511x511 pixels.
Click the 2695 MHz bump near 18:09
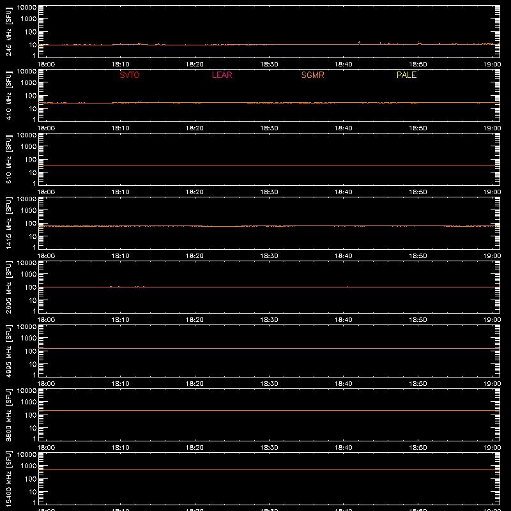(x=111, y=286)
